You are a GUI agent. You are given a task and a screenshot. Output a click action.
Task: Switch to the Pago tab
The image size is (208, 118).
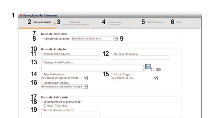(x=179, y=22)
